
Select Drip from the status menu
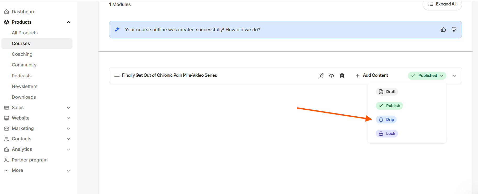(386, 120)
